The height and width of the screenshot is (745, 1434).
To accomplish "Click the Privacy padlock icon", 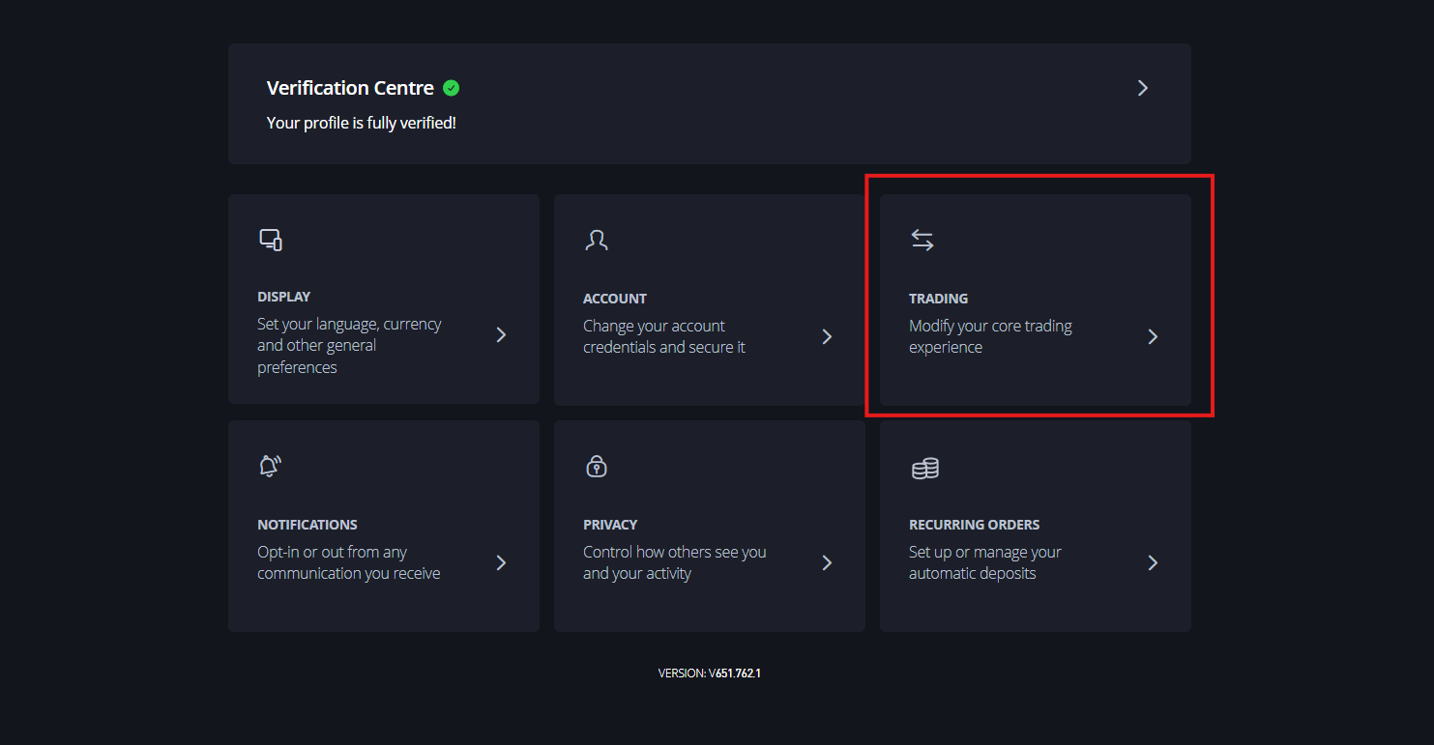I will pos(596,466).
